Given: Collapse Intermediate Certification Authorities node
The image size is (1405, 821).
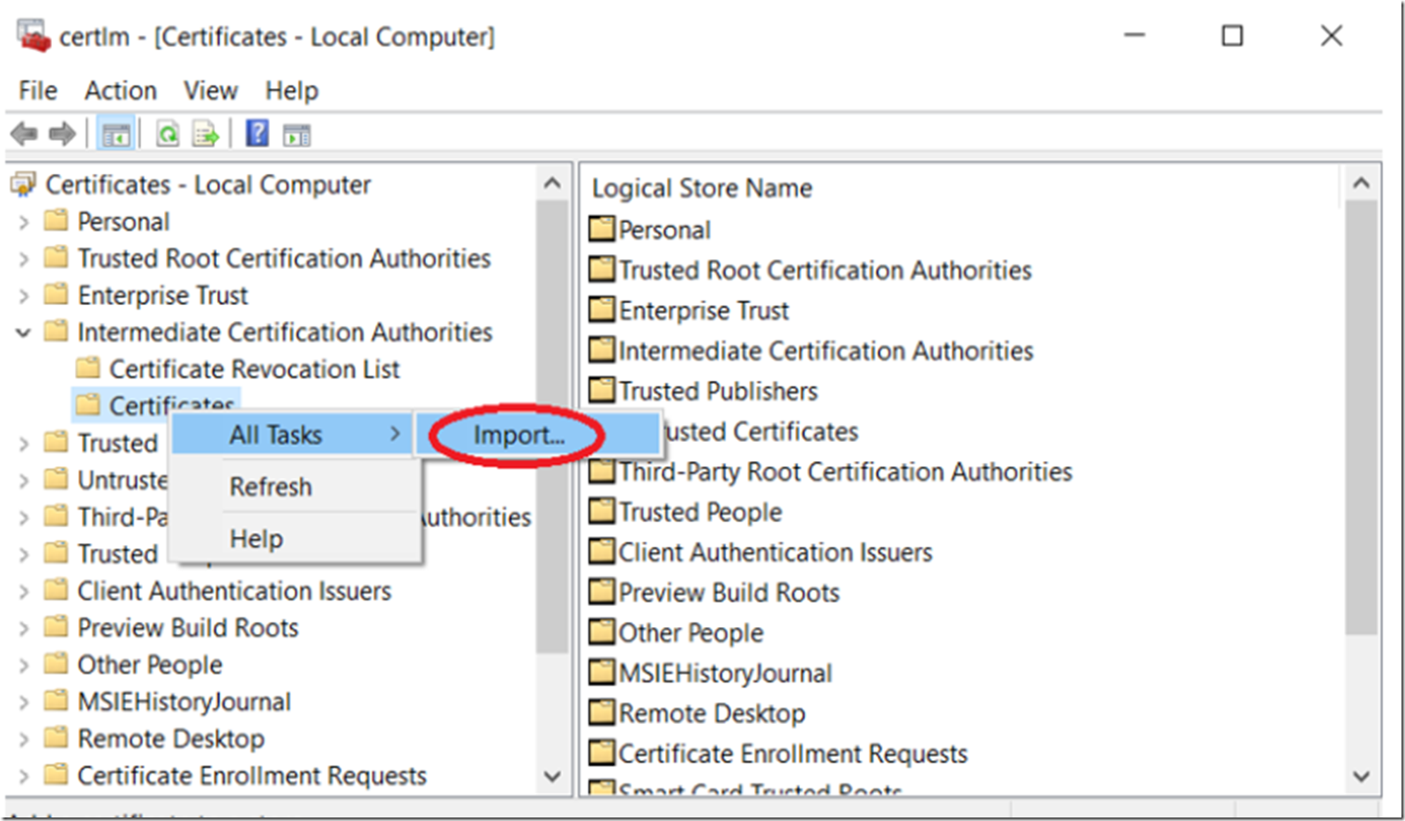Looking at the screenshot, I should coord(23,332).
